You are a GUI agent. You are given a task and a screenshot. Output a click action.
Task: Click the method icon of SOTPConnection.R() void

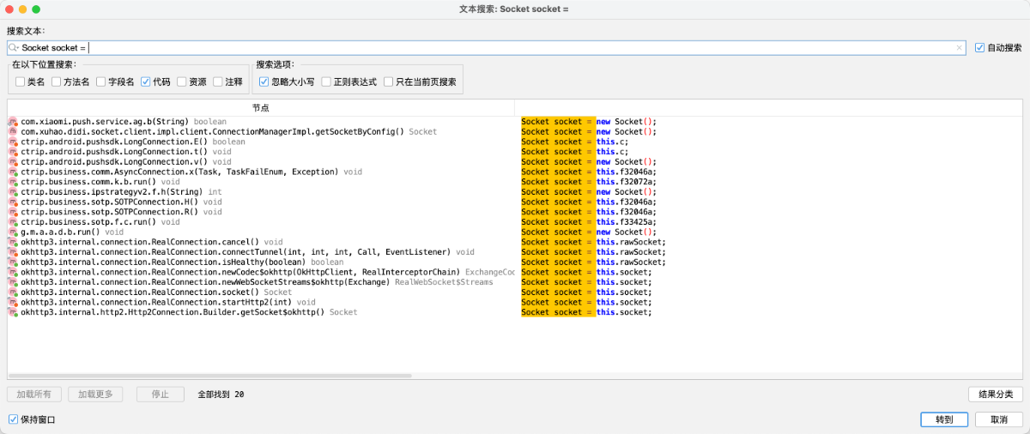(x=13, y=212)
